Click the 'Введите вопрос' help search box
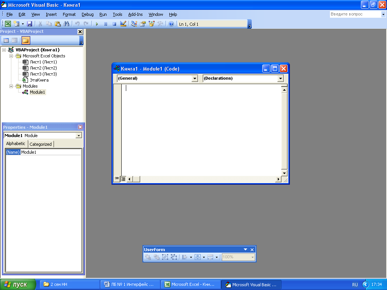The height and width of the screenshot is (290, 387). pos(355,14)
